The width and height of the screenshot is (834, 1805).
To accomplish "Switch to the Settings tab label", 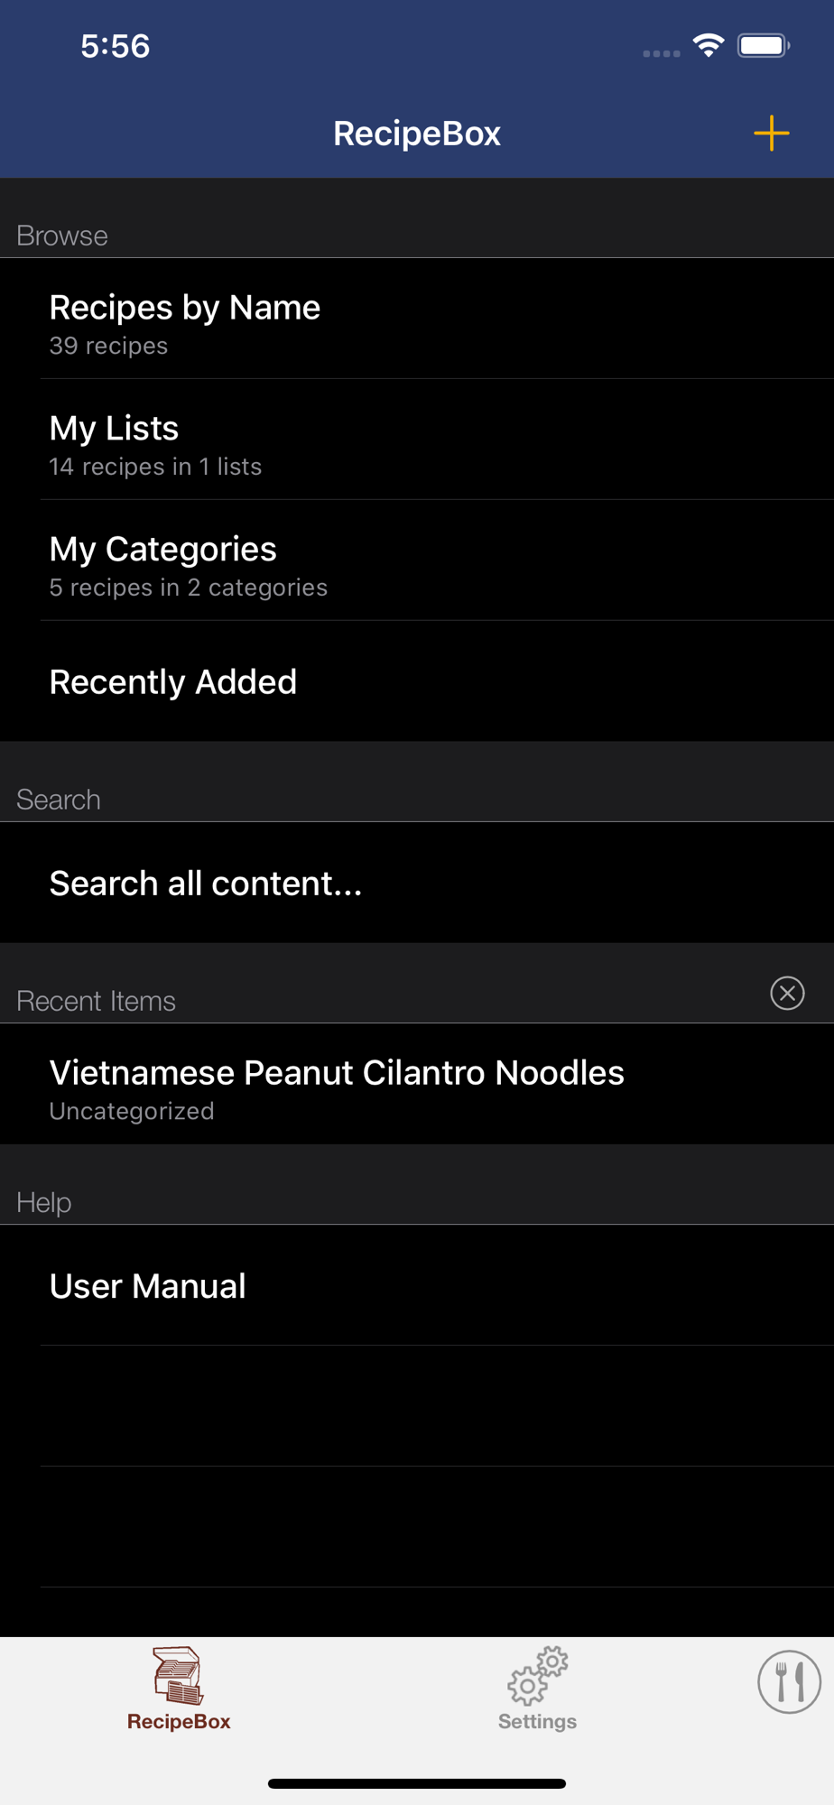I will pos(538,1721).
